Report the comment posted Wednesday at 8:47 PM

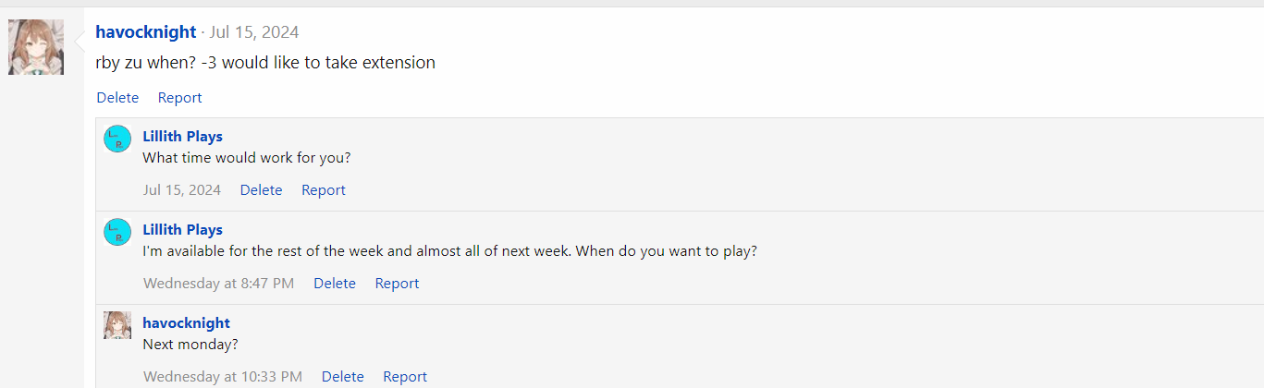click(x=397, y=284)
